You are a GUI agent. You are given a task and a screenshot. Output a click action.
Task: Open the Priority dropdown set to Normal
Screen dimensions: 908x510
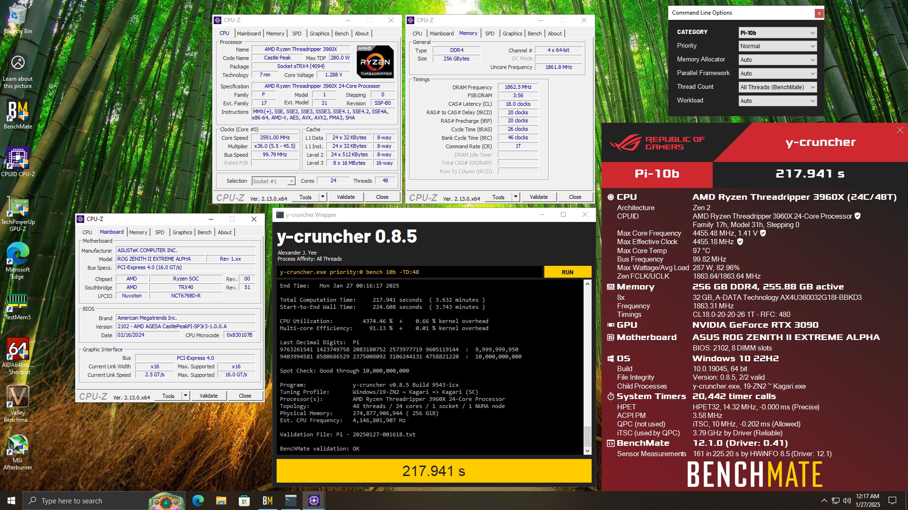[777, 46]
